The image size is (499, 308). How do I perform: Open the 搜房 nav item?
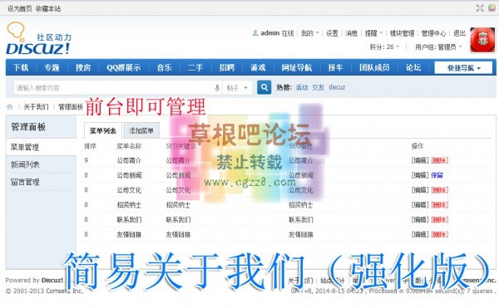[83, 67]
